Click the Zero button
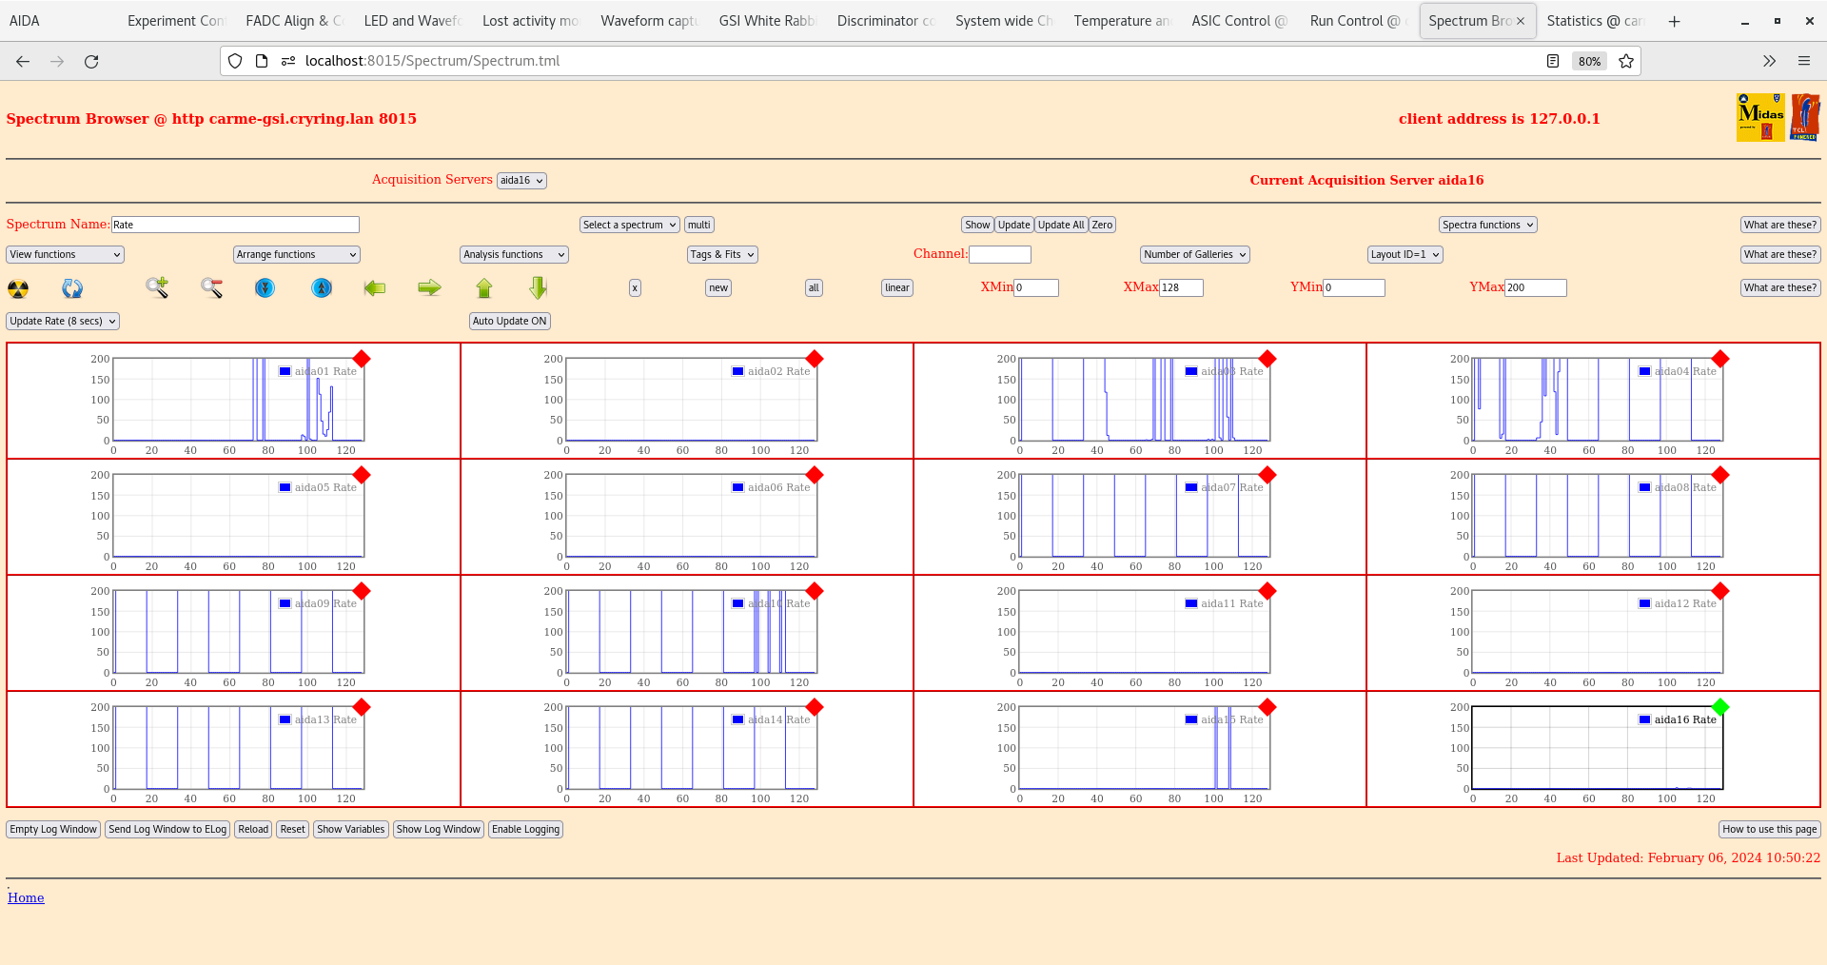Screen dimensions: 1827x965 pos(1102,225)
